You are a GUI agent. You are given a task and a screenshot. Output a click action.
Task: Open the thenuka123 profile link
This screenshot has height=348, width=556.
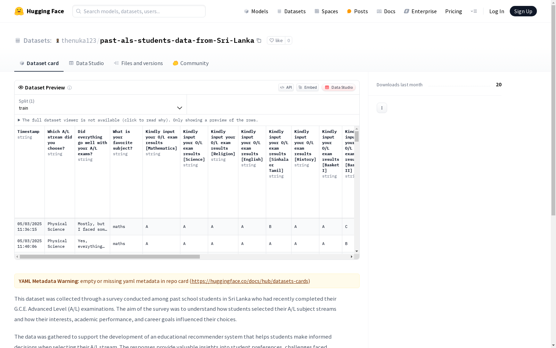tap(79, 40)
